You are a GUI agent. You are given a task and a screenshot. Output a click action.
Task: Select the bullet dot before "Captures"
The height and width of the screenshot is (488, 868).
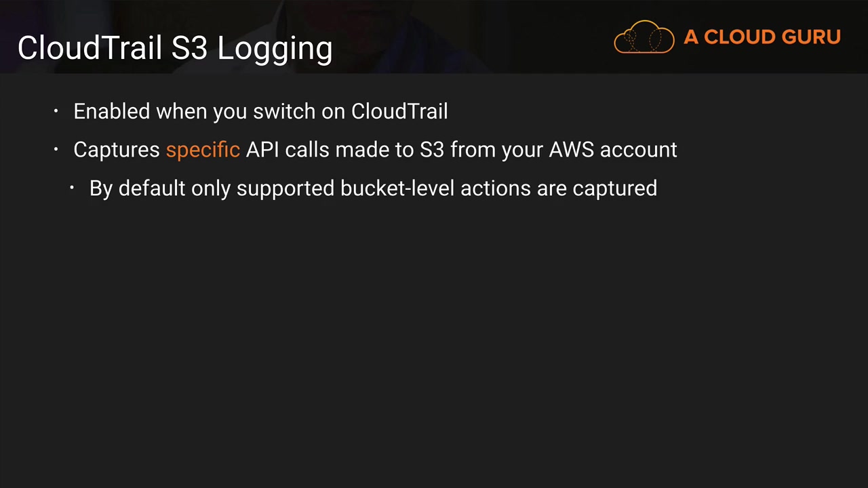point(56,149)
